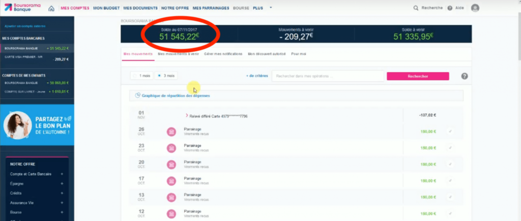Click the bank icon for 20 Oct Parrainage
The width and height of the screenshot is (521, 221).
[x=171, y=164]
